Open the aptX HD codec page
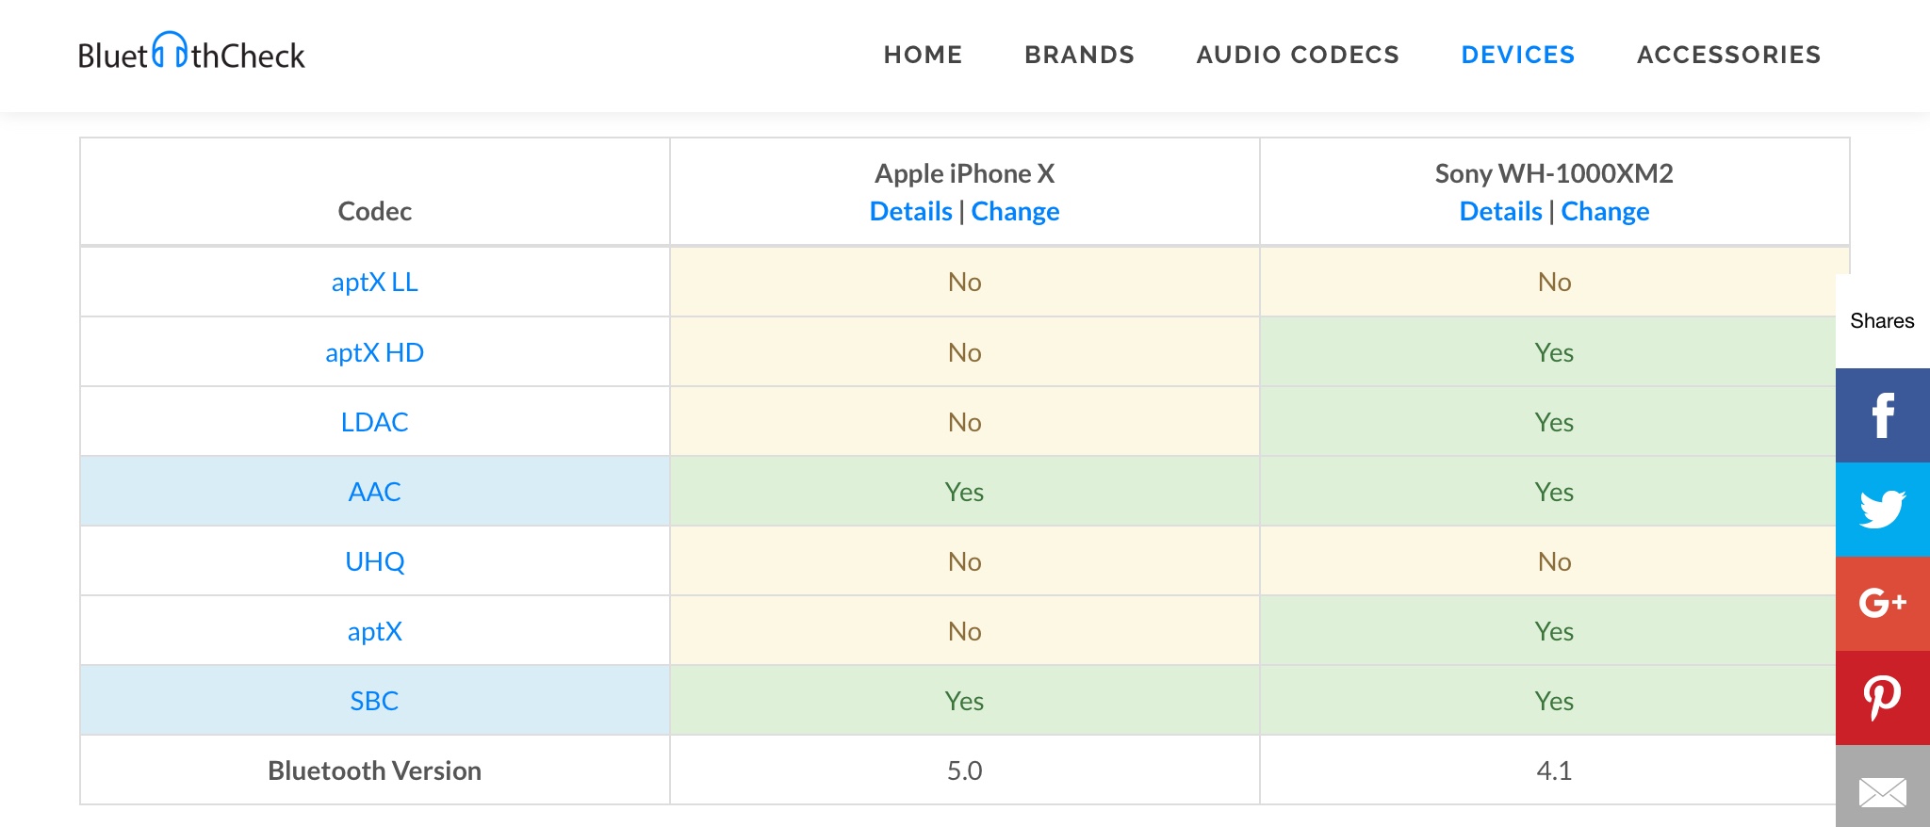This screenshot has height=827, width=1930. [x=374, y=352]
